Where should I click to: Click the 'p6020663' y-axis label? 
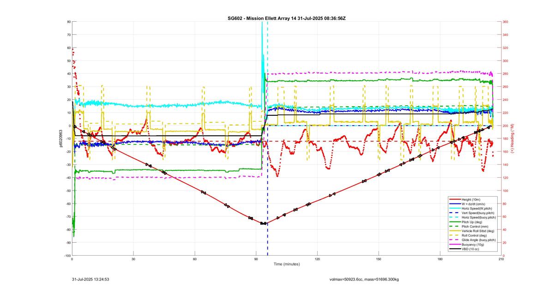coord(60,138)
